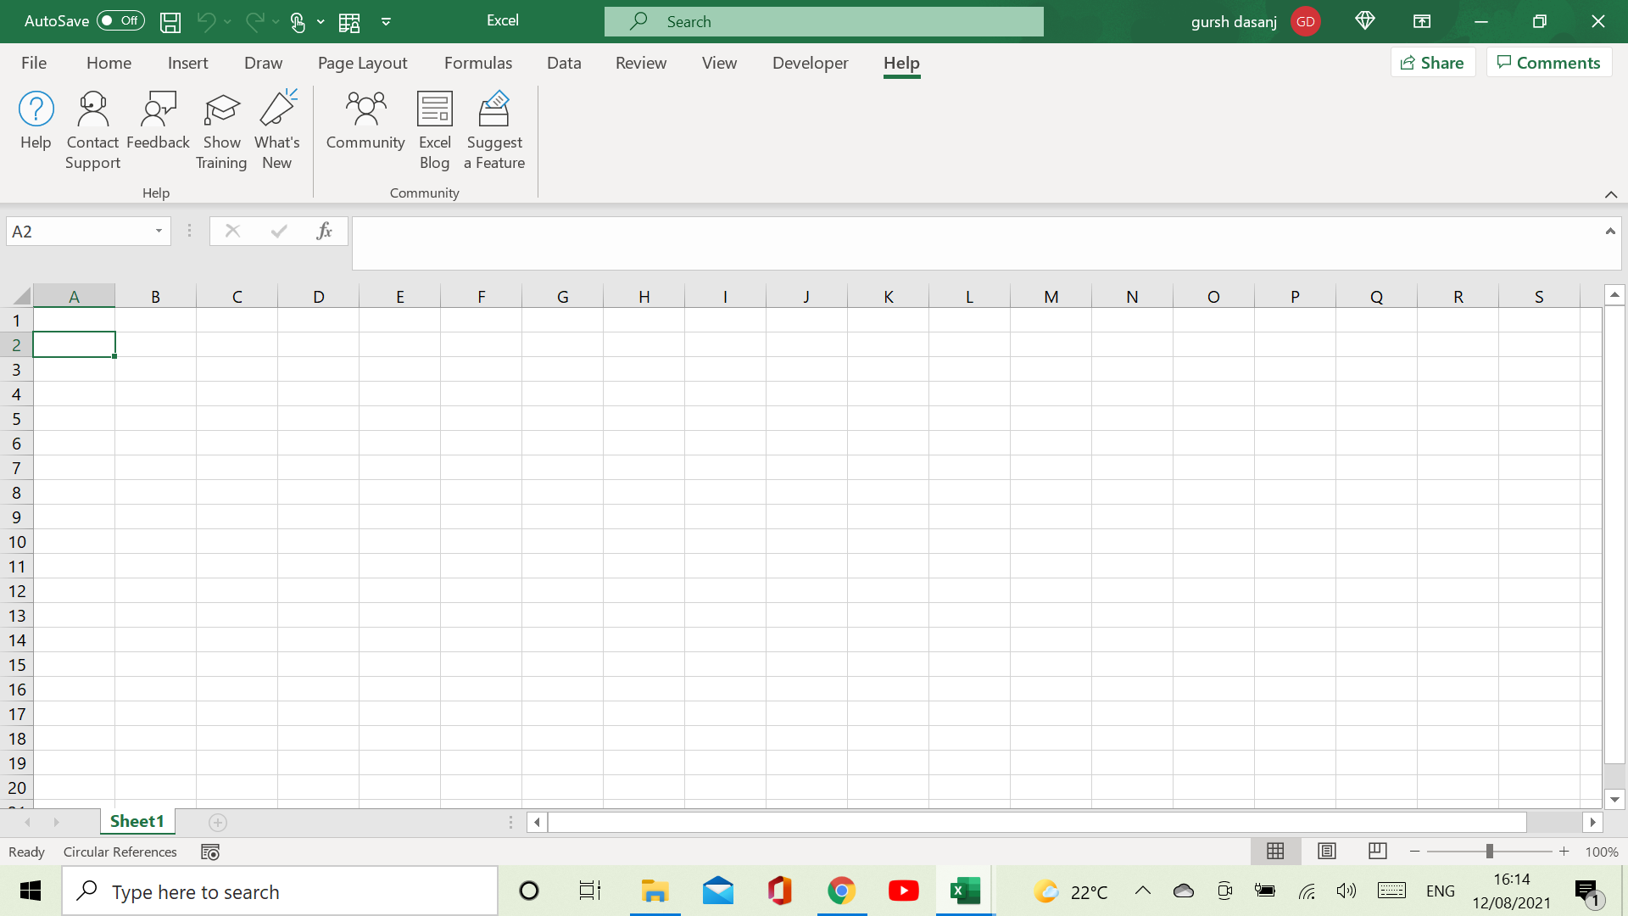The height and width of the screenshot is (916, 1628).
Task: Open the Excel Blog
Action: coord(434,110)
